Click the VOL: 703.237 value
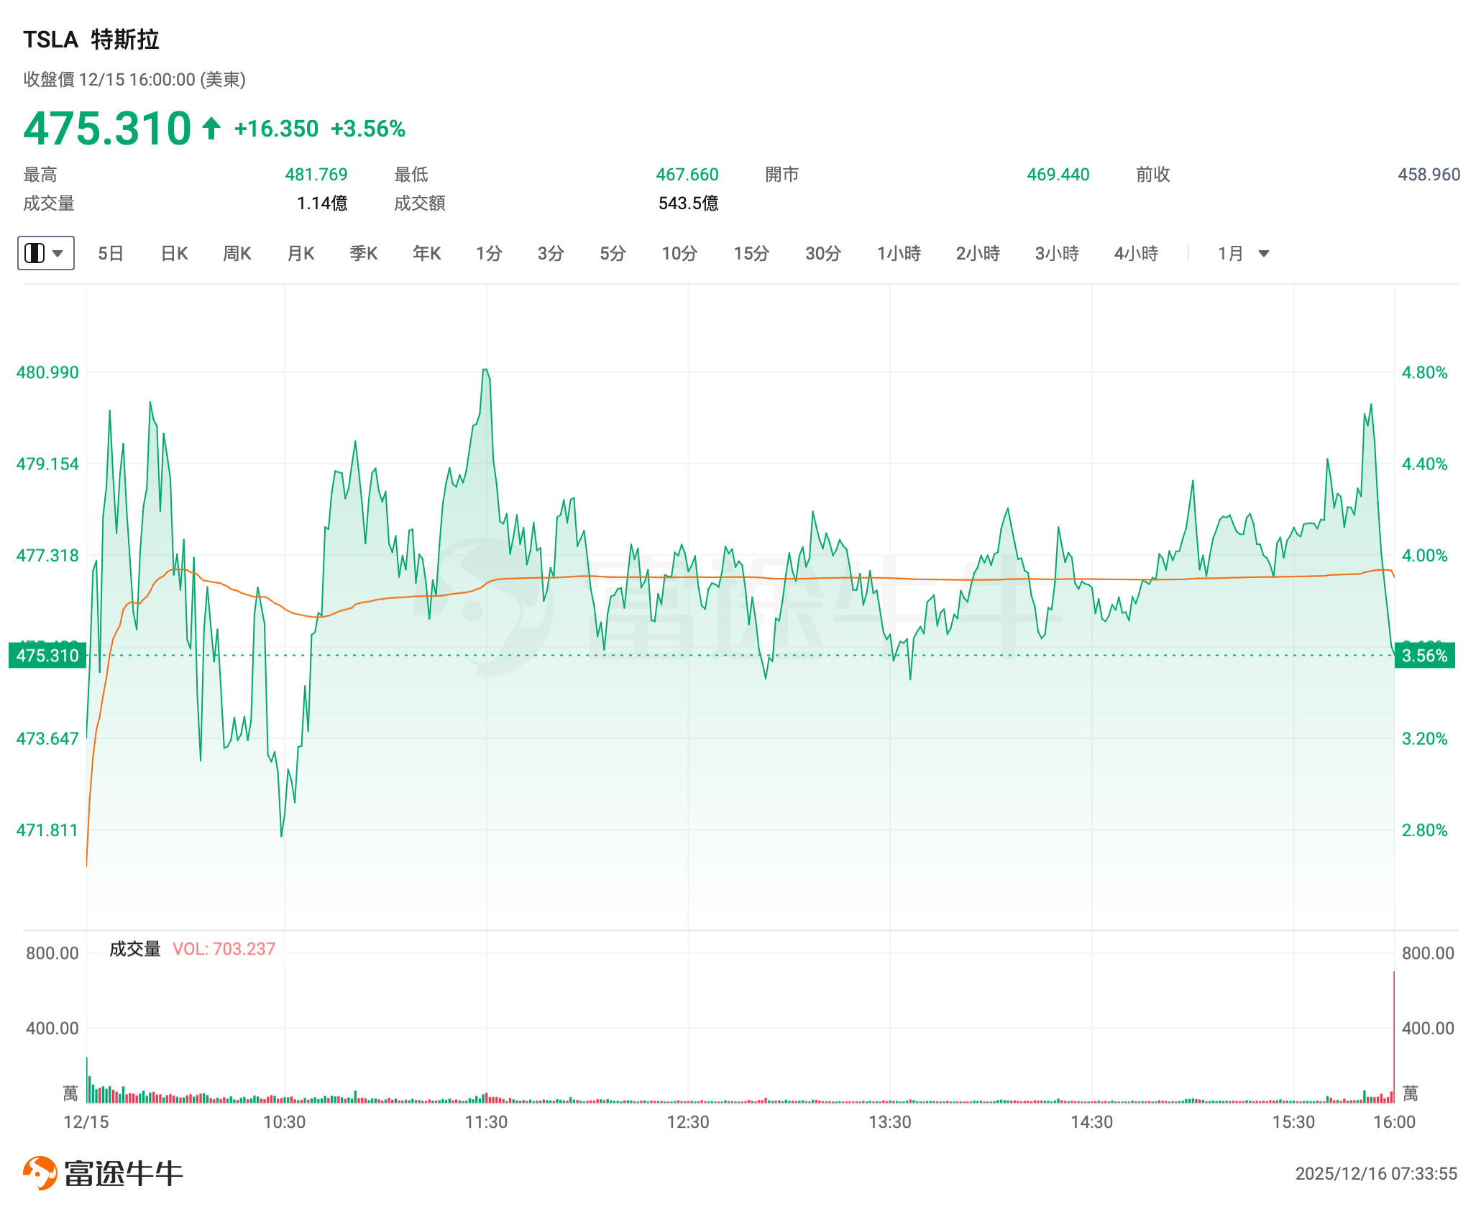Screen dimensions: 1481x1212 [x=224, y=949]
